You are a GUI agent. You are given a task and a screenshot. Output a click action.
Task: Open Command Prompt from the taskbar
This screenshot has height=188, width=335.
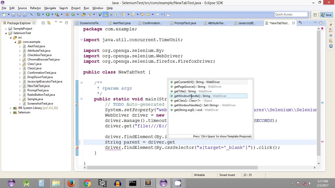[133, 183]
